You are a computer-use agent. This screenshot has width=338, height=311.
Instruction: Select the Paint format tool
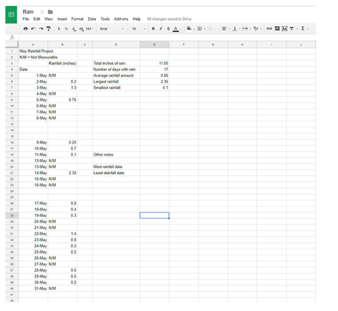click(49, 29)
